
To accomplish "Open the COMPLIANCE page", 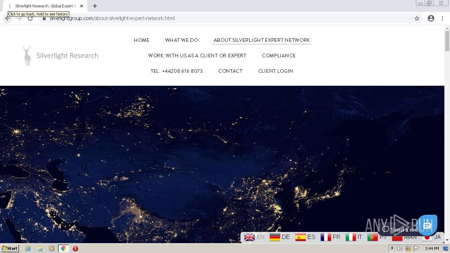I will (x=279, y=56).
